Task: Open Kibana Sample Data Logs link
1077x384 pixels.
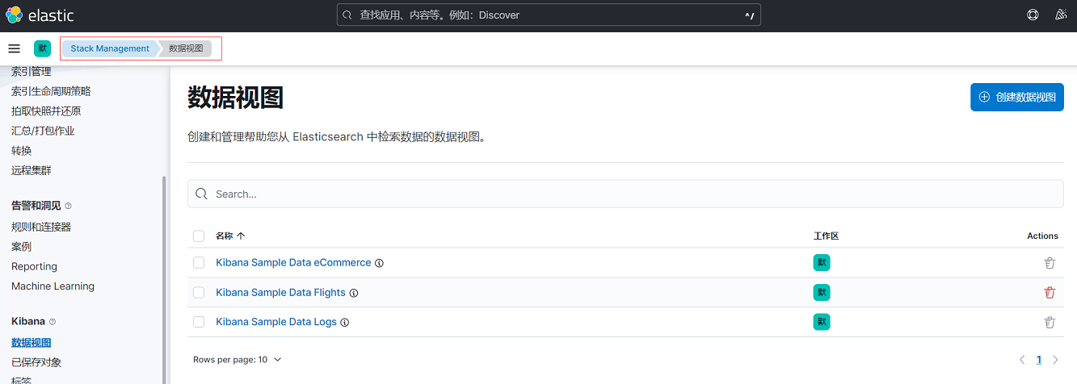Action: (276, 322)
